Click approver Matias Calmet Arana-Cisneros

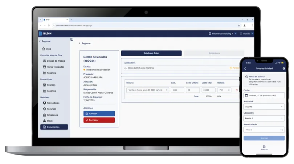(x=140, y=68)
